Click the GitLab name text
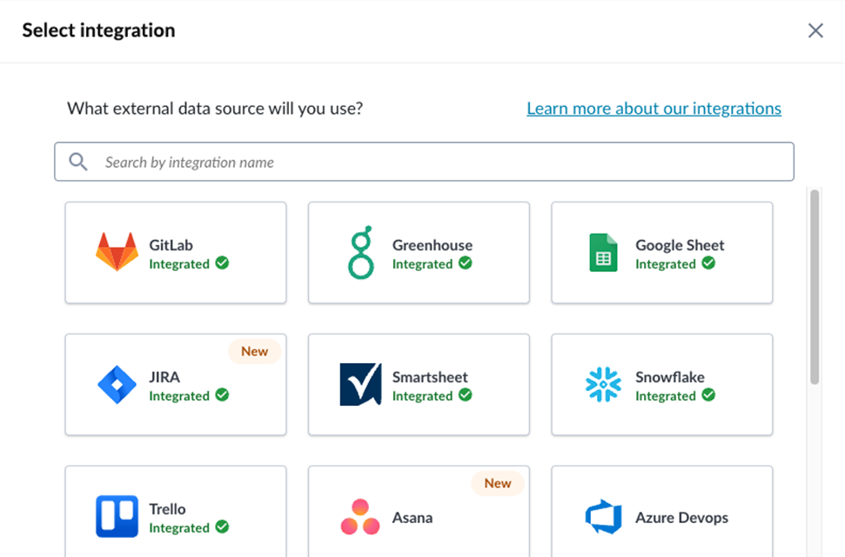This screenshot has width=845, height=557. (x=171, y=245)
